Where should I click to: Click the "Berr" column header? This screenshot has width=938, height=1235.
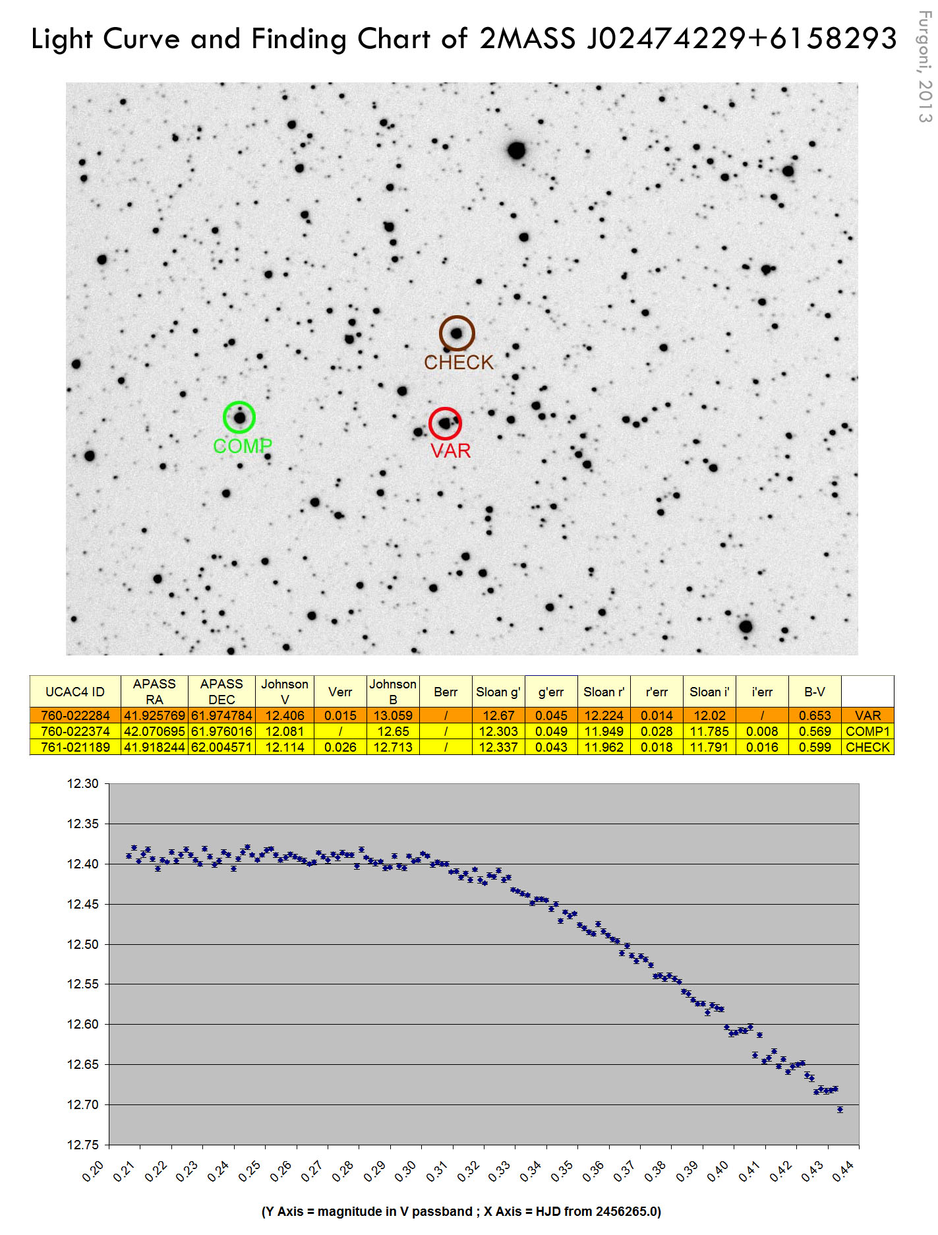pyautogui.click(x=446, y=692)
